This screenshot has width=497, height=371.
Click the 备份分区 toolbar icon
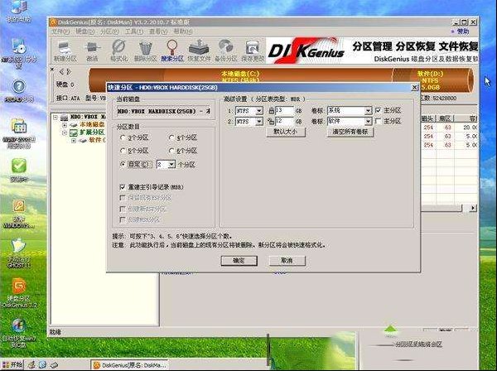coord(225,51)
